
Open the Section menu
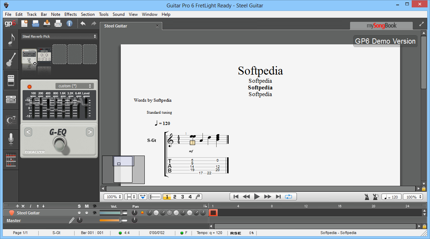88,14
